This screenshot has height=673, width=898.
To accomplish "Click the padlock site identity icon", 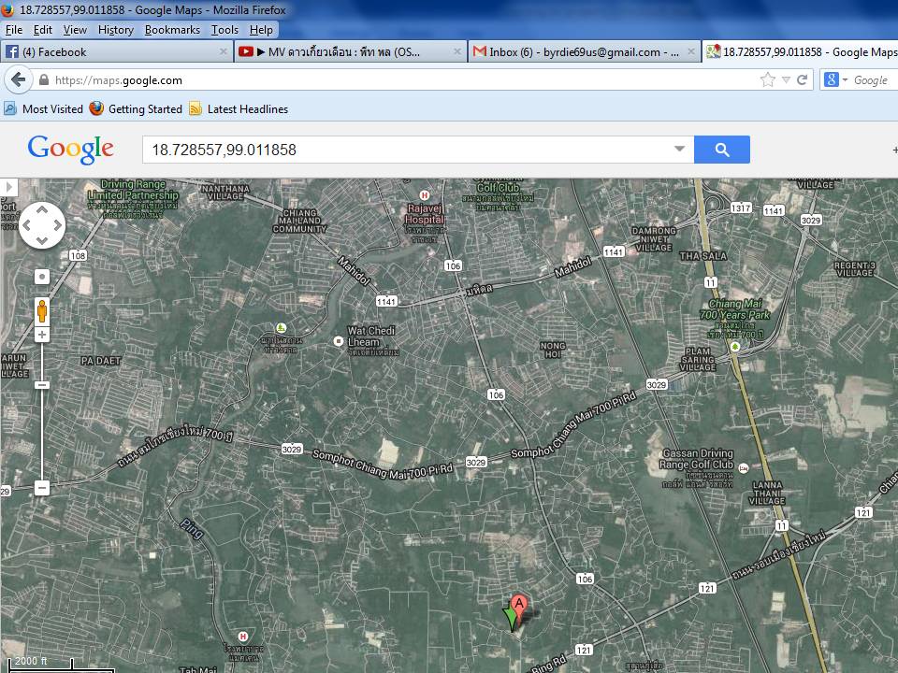I will pos(44,80).
